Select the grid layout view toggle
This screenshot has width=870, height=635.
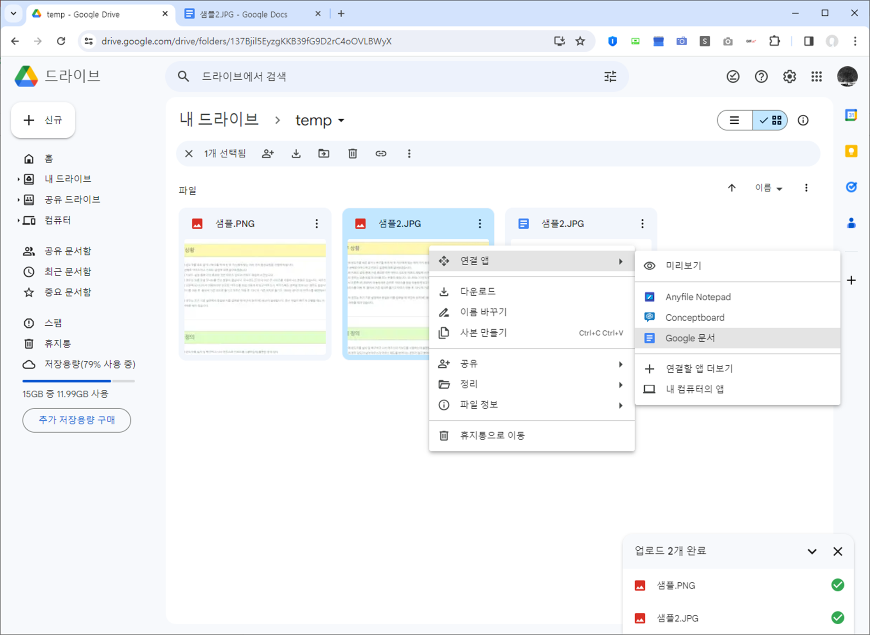(771, 121)
